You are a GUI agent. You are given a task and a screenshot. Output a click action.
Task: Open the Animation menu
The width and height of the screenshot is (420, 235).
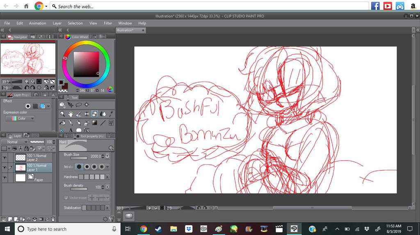(37, 23)
